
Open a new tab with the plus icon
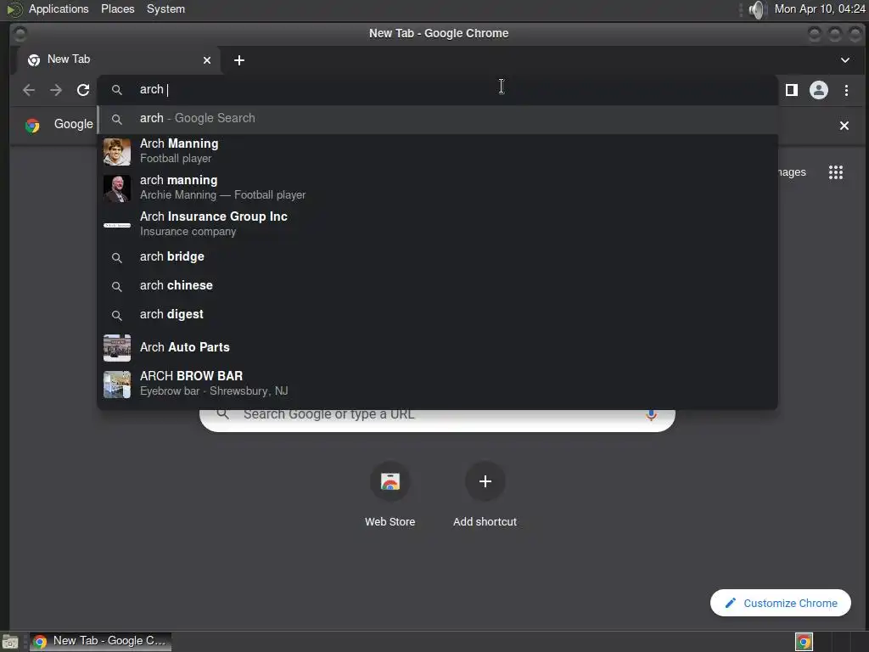pyautogui.click(x=238, y=60)
